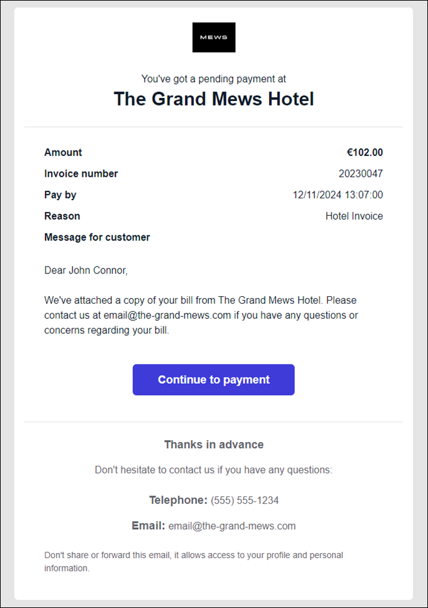This screenshot has width=428, height=608.
Task: Click the Continue to payment button
Action: click(213, 379)
